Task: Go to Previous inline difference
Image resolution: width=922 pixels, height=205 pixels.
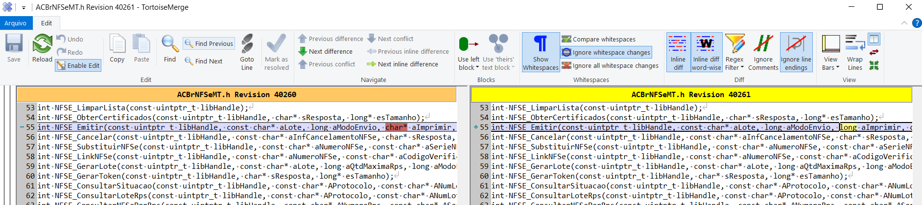Action: pos(408,51)
